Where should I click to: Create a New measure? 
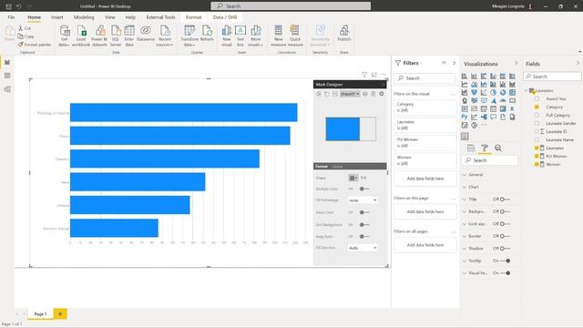click(278, 36)
